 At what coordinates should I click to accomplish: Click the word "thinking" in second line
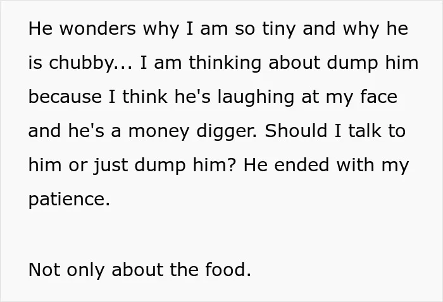[225, 63]
